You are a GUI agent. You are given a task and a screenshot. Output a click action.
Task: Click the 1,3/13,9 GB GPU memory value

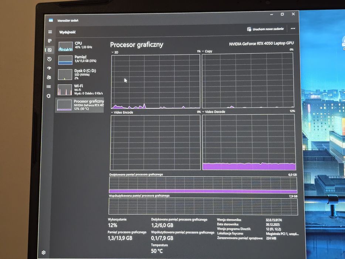click(x=120, y=238)
